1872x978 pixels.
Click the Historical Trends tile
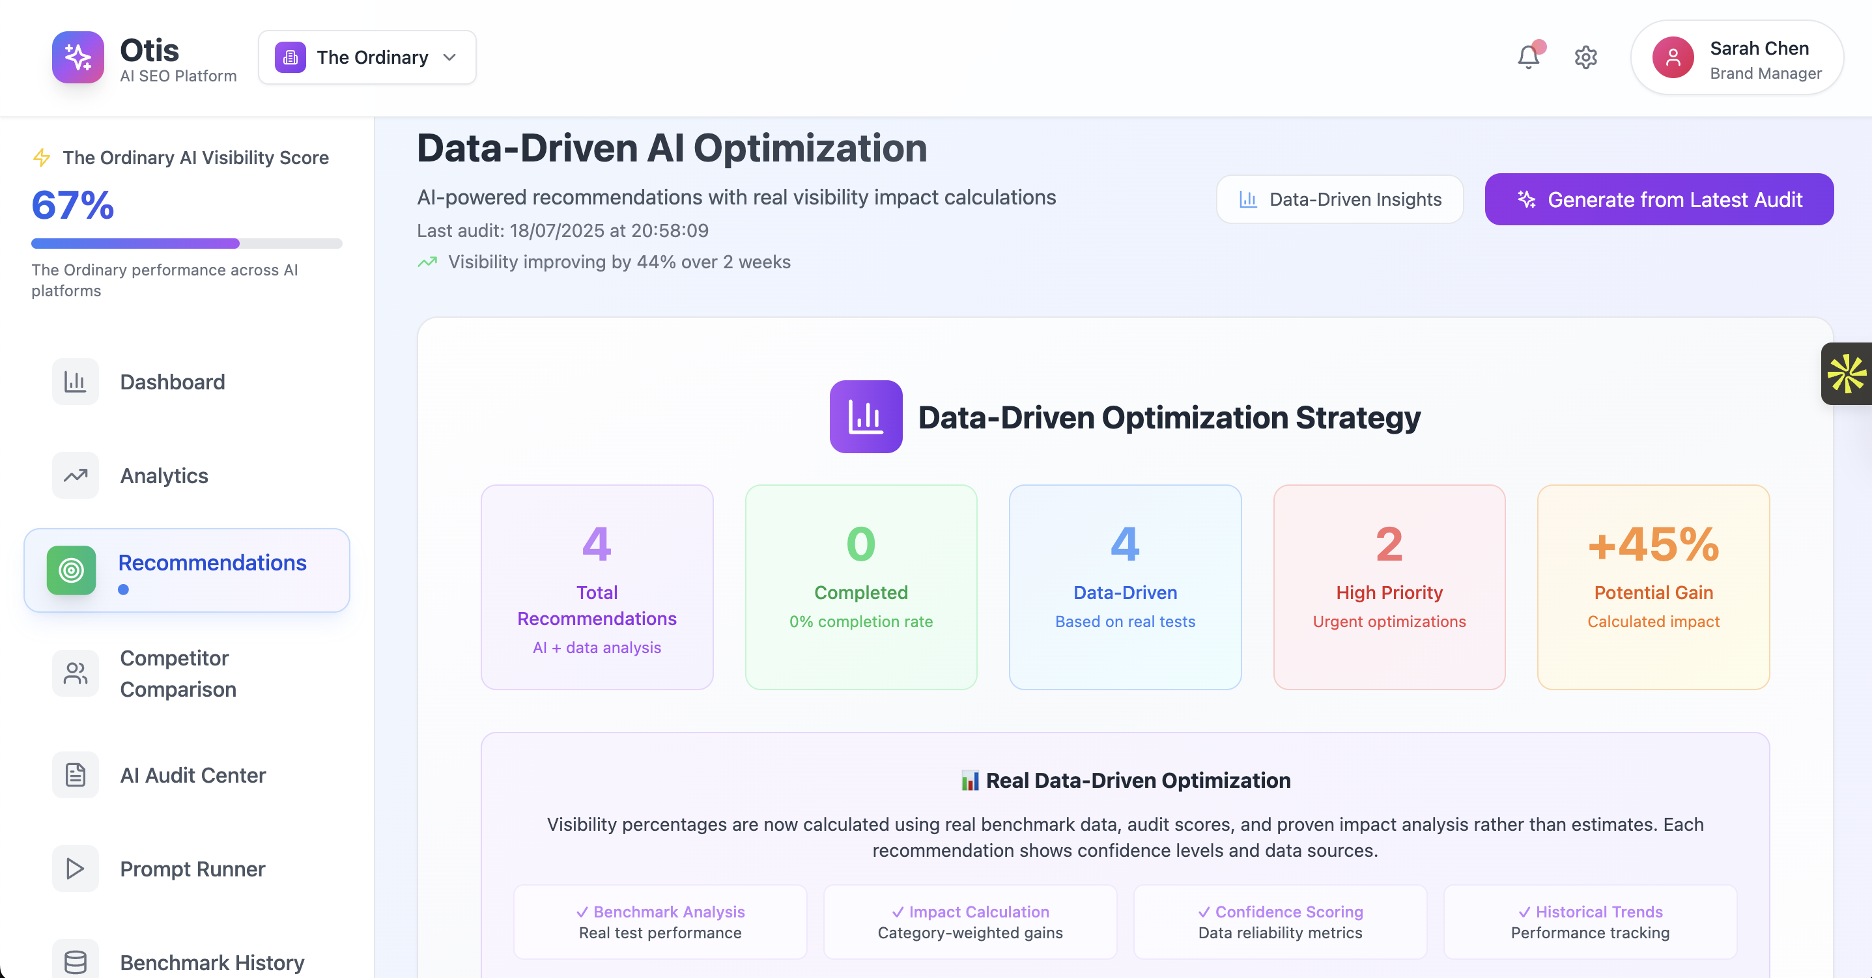pos(1590,921)
